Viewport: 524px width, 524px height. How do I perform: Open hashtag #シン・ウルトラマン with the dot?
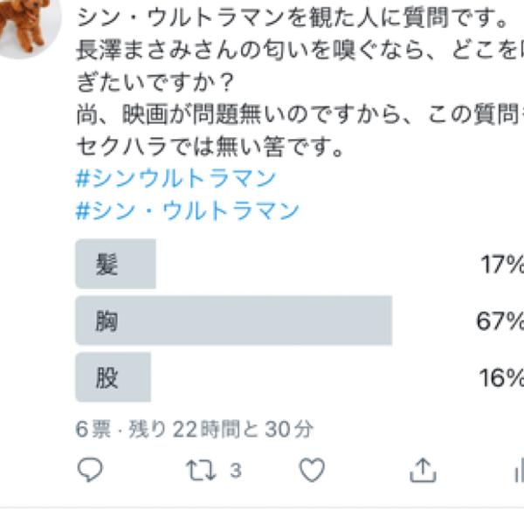187,210
